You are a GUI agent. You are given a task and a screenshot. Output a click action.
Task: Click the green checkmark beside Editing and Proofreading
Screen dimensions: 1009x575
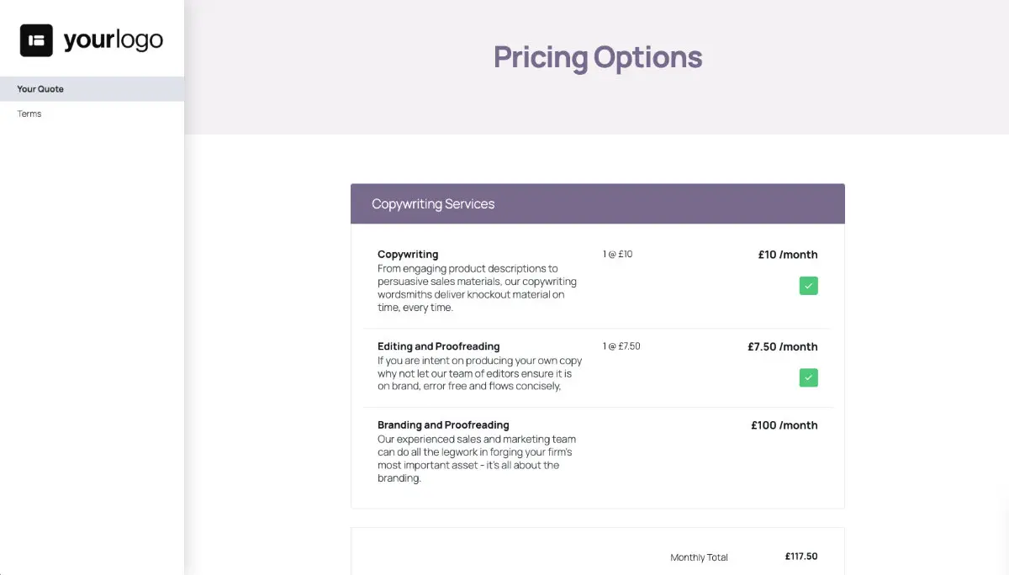[x=808, y=377]
